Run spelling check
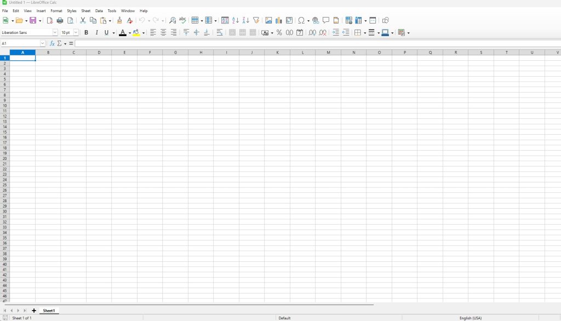Screen dimensions: 561x321 click(x=182, y=20)
